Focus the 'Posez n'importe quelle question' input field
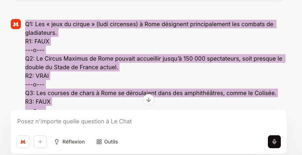The image size is (302, 155). (x=144, y=122)
